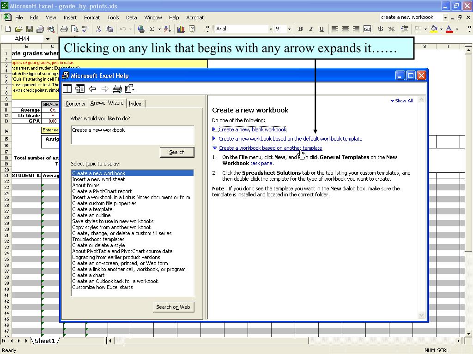473x354 pixels.
Task: Click the Excel Help question mark icon
Action: click(x=192, y=29)
